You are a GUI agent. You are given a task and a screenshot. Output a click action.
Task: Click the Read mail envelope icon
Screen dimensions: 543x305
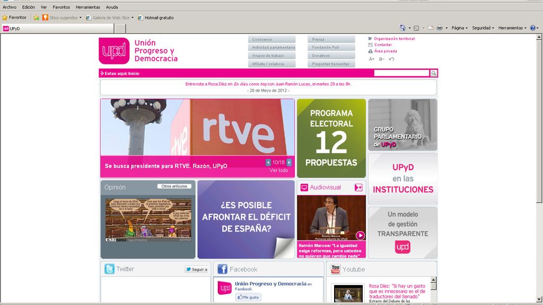click(431, 28)
